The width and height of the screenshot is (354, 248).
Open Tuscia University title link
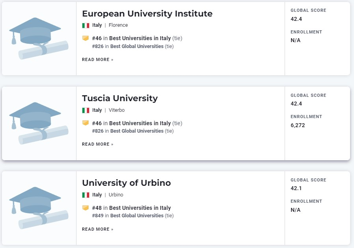(120, 98)
